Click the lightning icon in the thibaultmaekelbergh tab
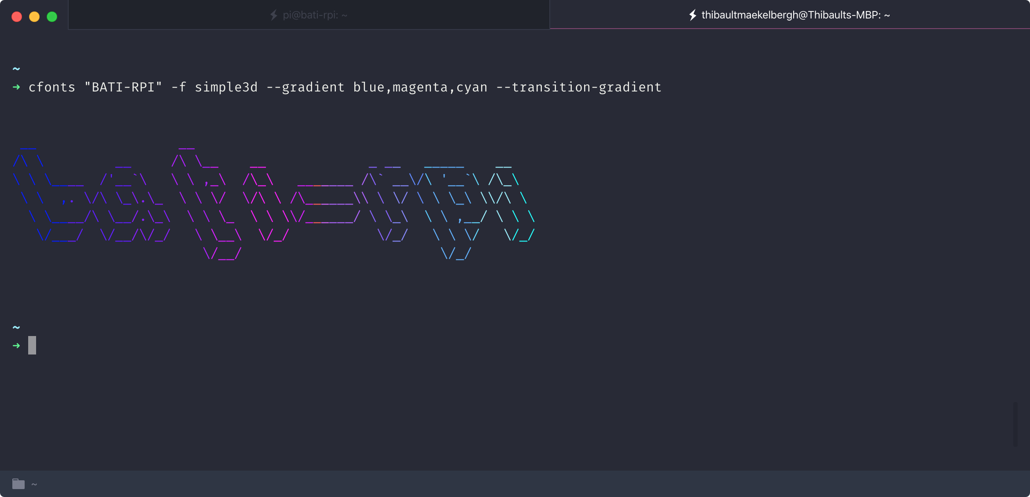1030x497 pixels. (693, 15)
